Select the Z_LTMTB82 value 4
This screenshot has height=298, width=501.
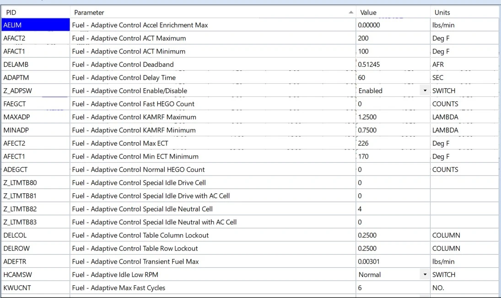click(393, 209)
